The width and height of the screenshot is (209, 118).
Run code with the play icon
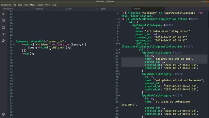4,14
